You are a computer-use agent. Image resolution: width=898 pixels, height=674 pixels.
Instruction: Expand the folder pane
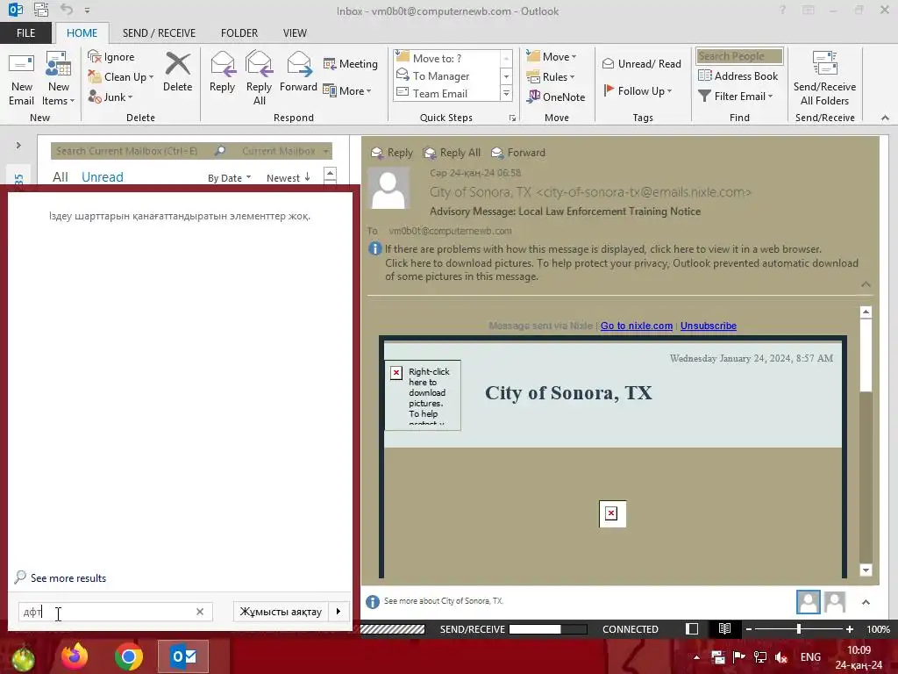(x=18, y=145)
